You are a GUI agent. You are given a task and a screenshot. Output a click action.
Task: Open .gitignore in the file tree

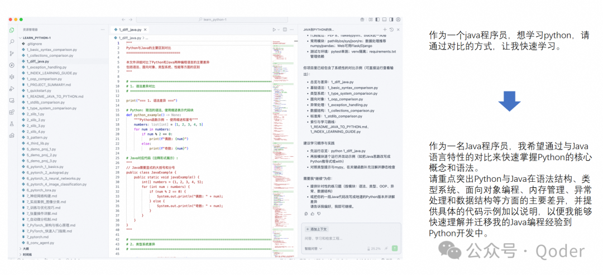coord(34,44)
